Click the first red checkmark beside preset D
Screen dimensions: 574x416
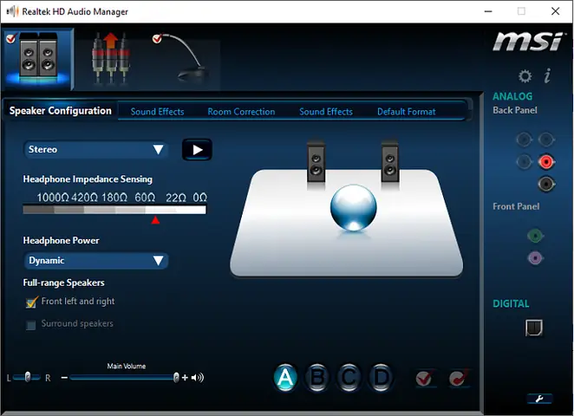click(425, 379)
